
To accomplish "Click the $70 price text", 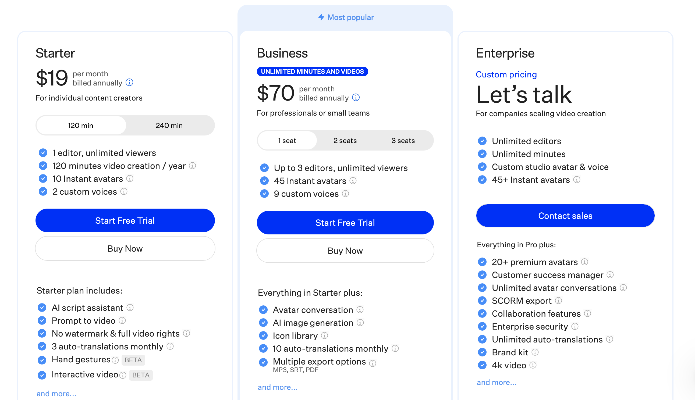I will (276, 93).
